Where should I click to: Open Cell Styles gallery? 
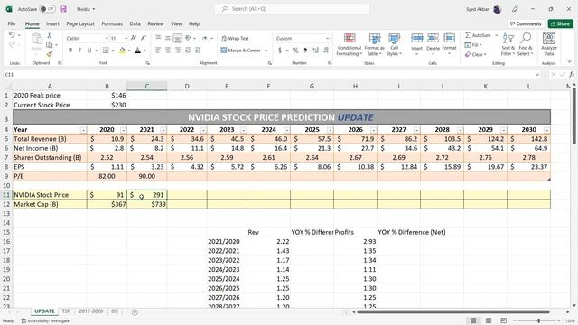point(394,44)
